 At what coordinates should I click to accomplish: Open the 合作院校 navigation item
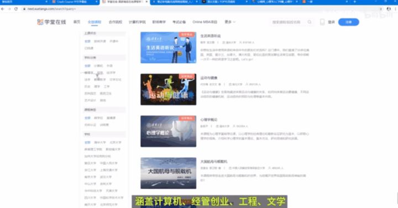(115, 22)
